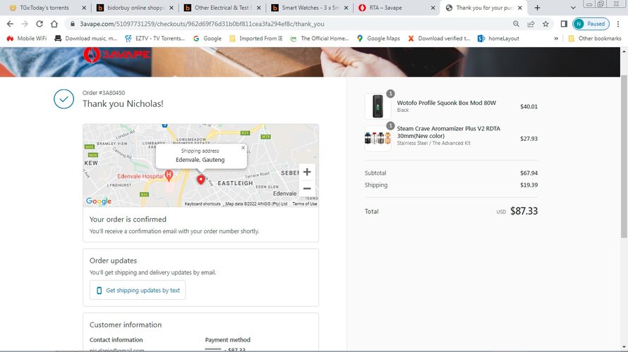Share this page icon
The height and width of the screenshot is (352, 628).
pos(531,24)
